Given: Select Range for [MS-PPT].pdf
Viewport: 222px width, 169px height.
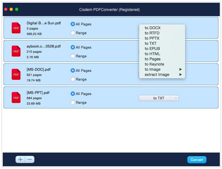Looking at the screenshot, I should (73, 102).
